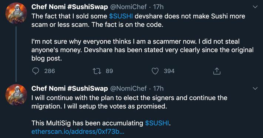Screen dimensions: 263x138
Task: Open Chef Nomi avatar on second tweet
Action: pyautogui.click(x=16, y=95)
